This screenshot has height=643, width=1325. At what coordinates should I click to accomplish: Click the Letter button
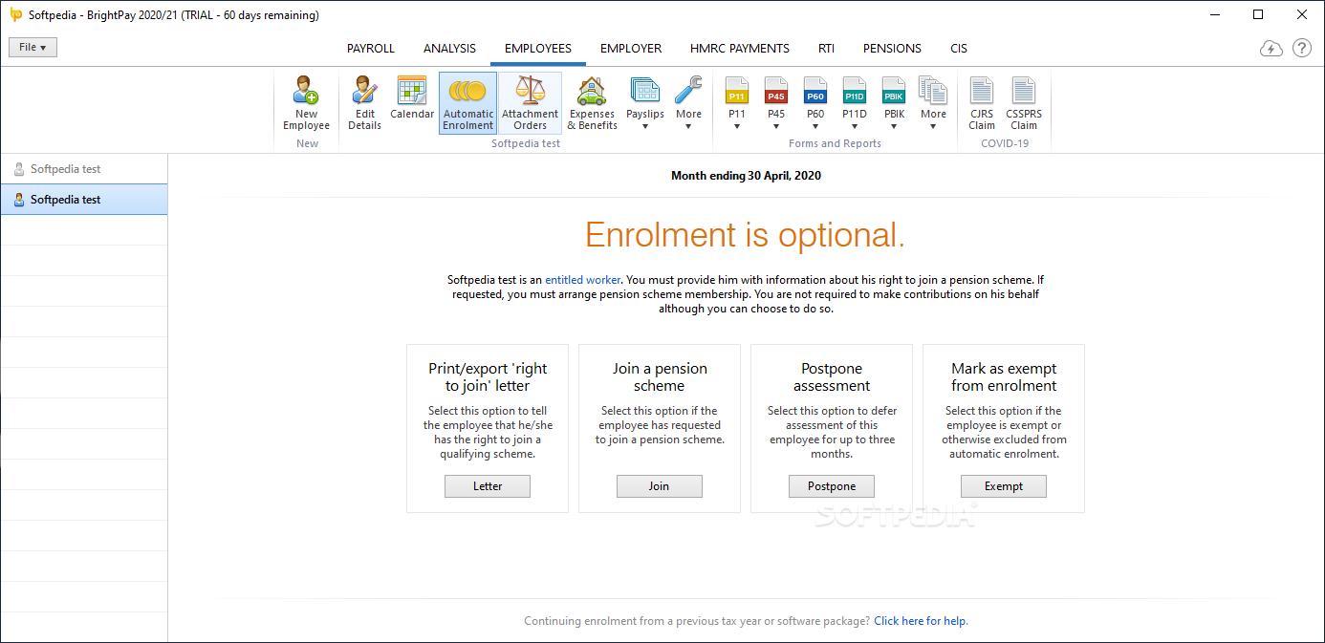point(488,486)
